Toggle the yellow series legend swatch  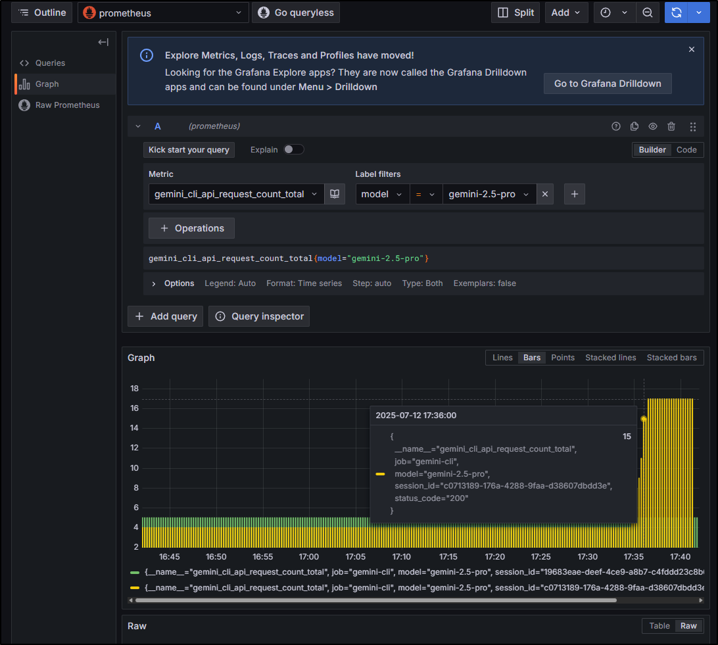(x=135, y=588)
